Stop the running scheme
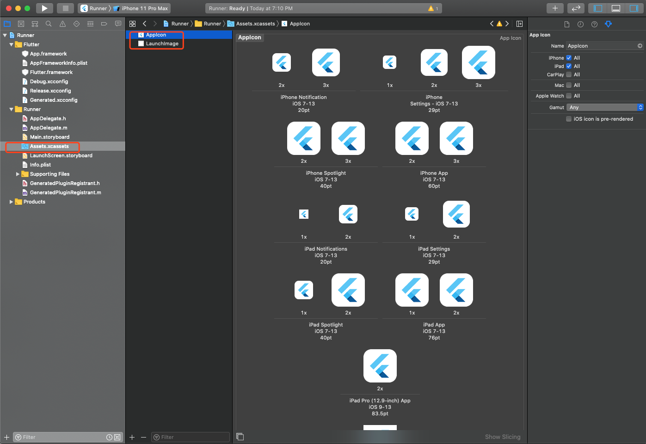The width and height of the screenshot is (646, 444). 66,8
